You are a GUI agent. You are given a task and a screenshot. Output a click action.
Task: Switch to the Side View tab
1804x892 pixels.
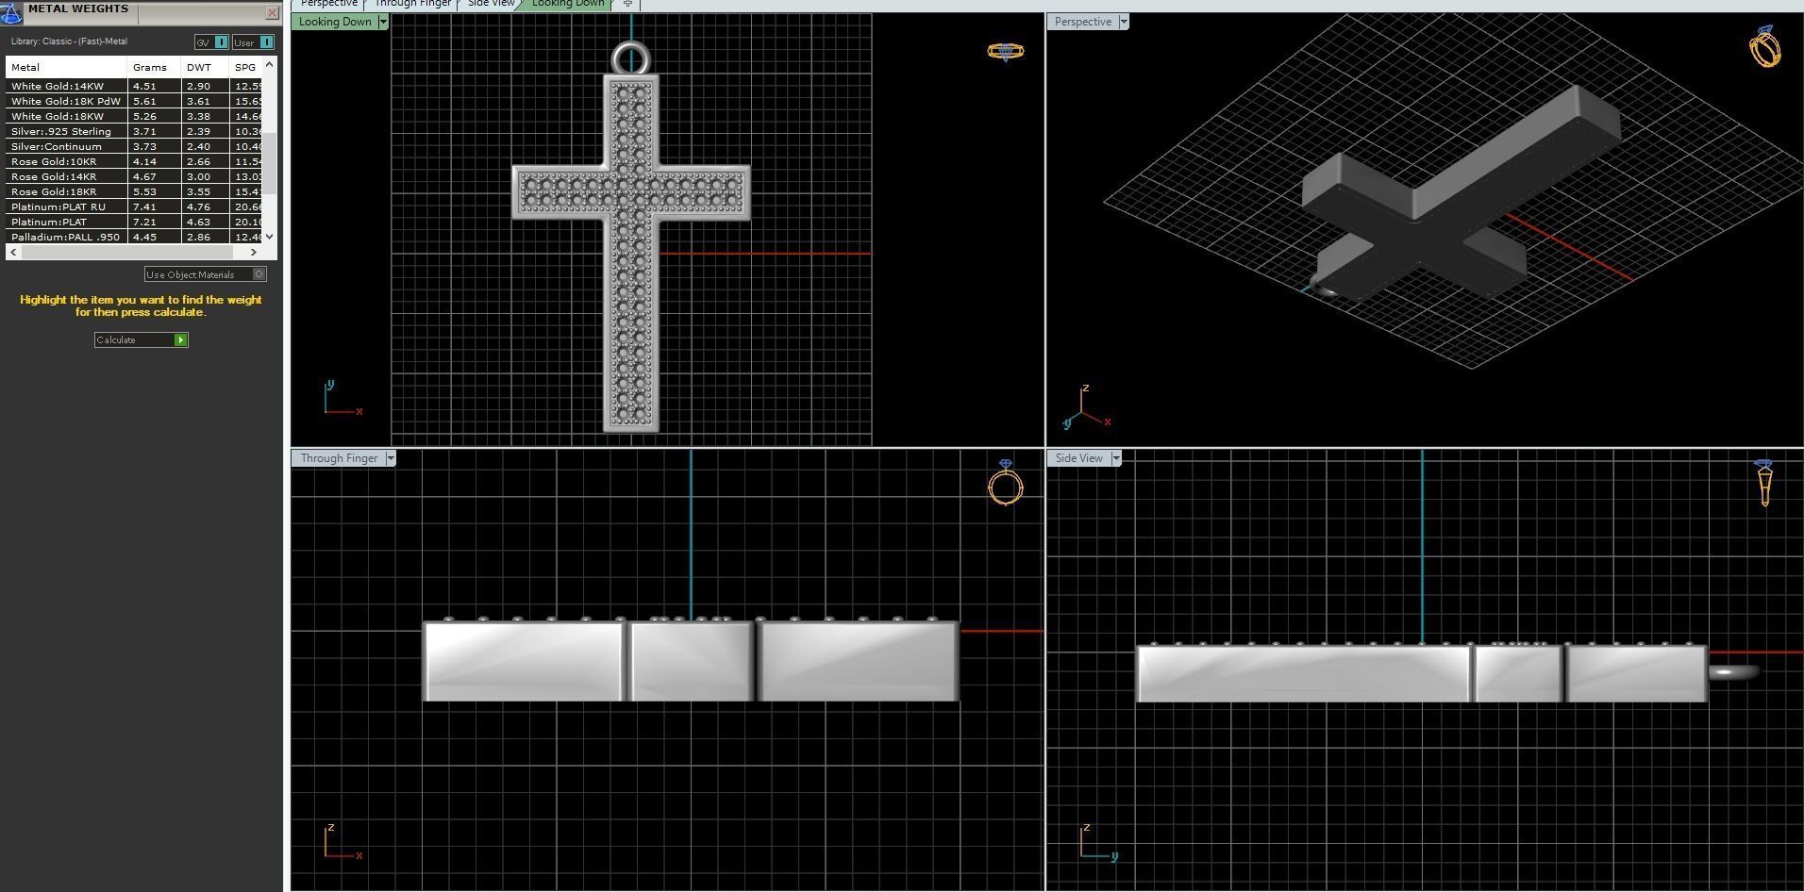492,4
